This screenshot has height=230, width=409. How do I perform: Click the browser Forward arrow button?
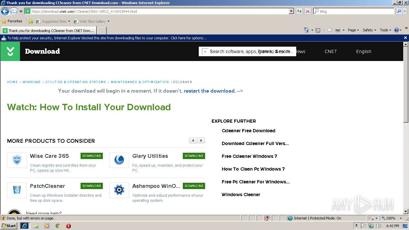14,11
